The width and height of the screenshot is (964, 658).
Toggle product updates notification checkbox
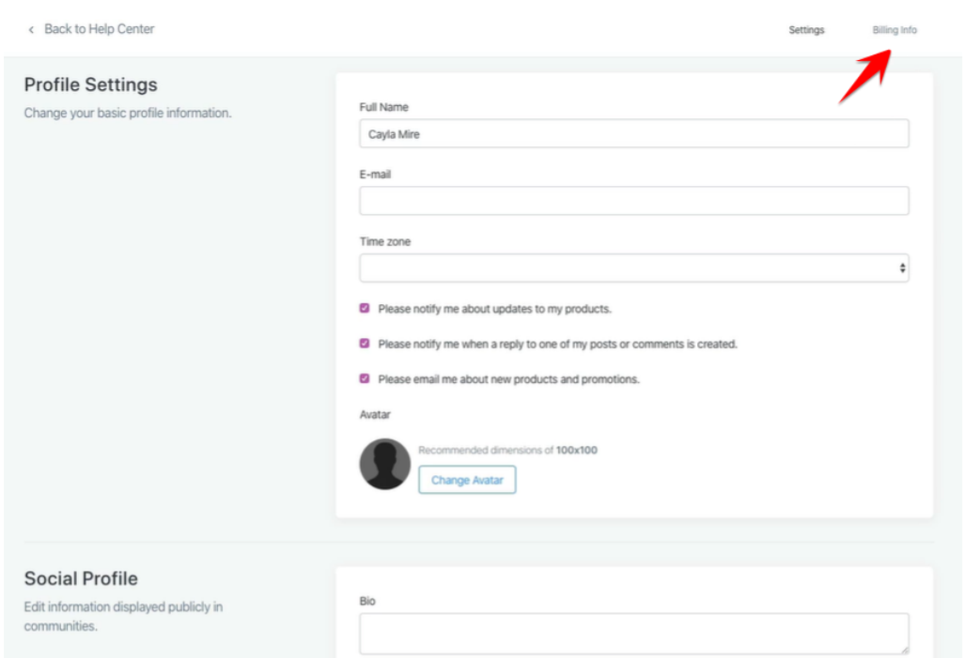[365, 308]
